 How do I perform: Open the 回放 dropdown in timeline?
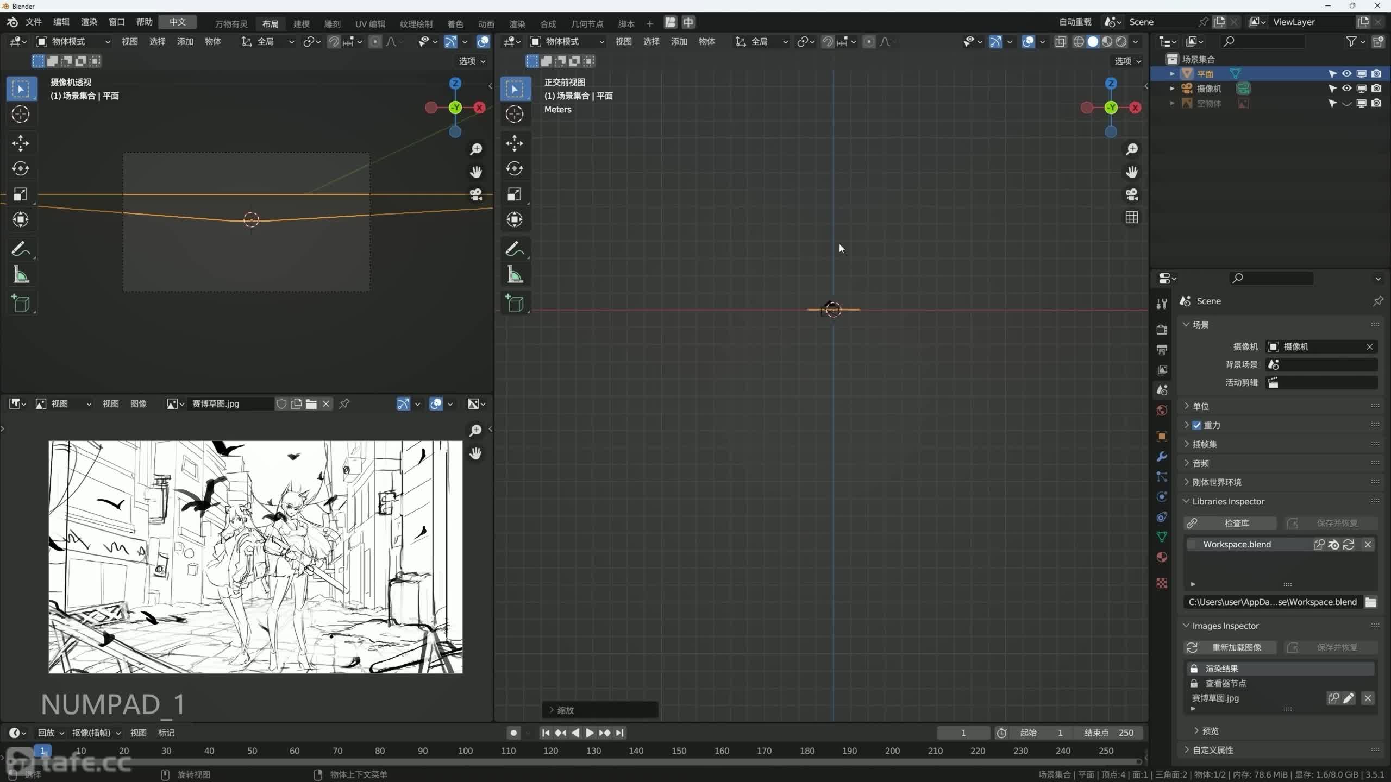(x=51, y=733)
